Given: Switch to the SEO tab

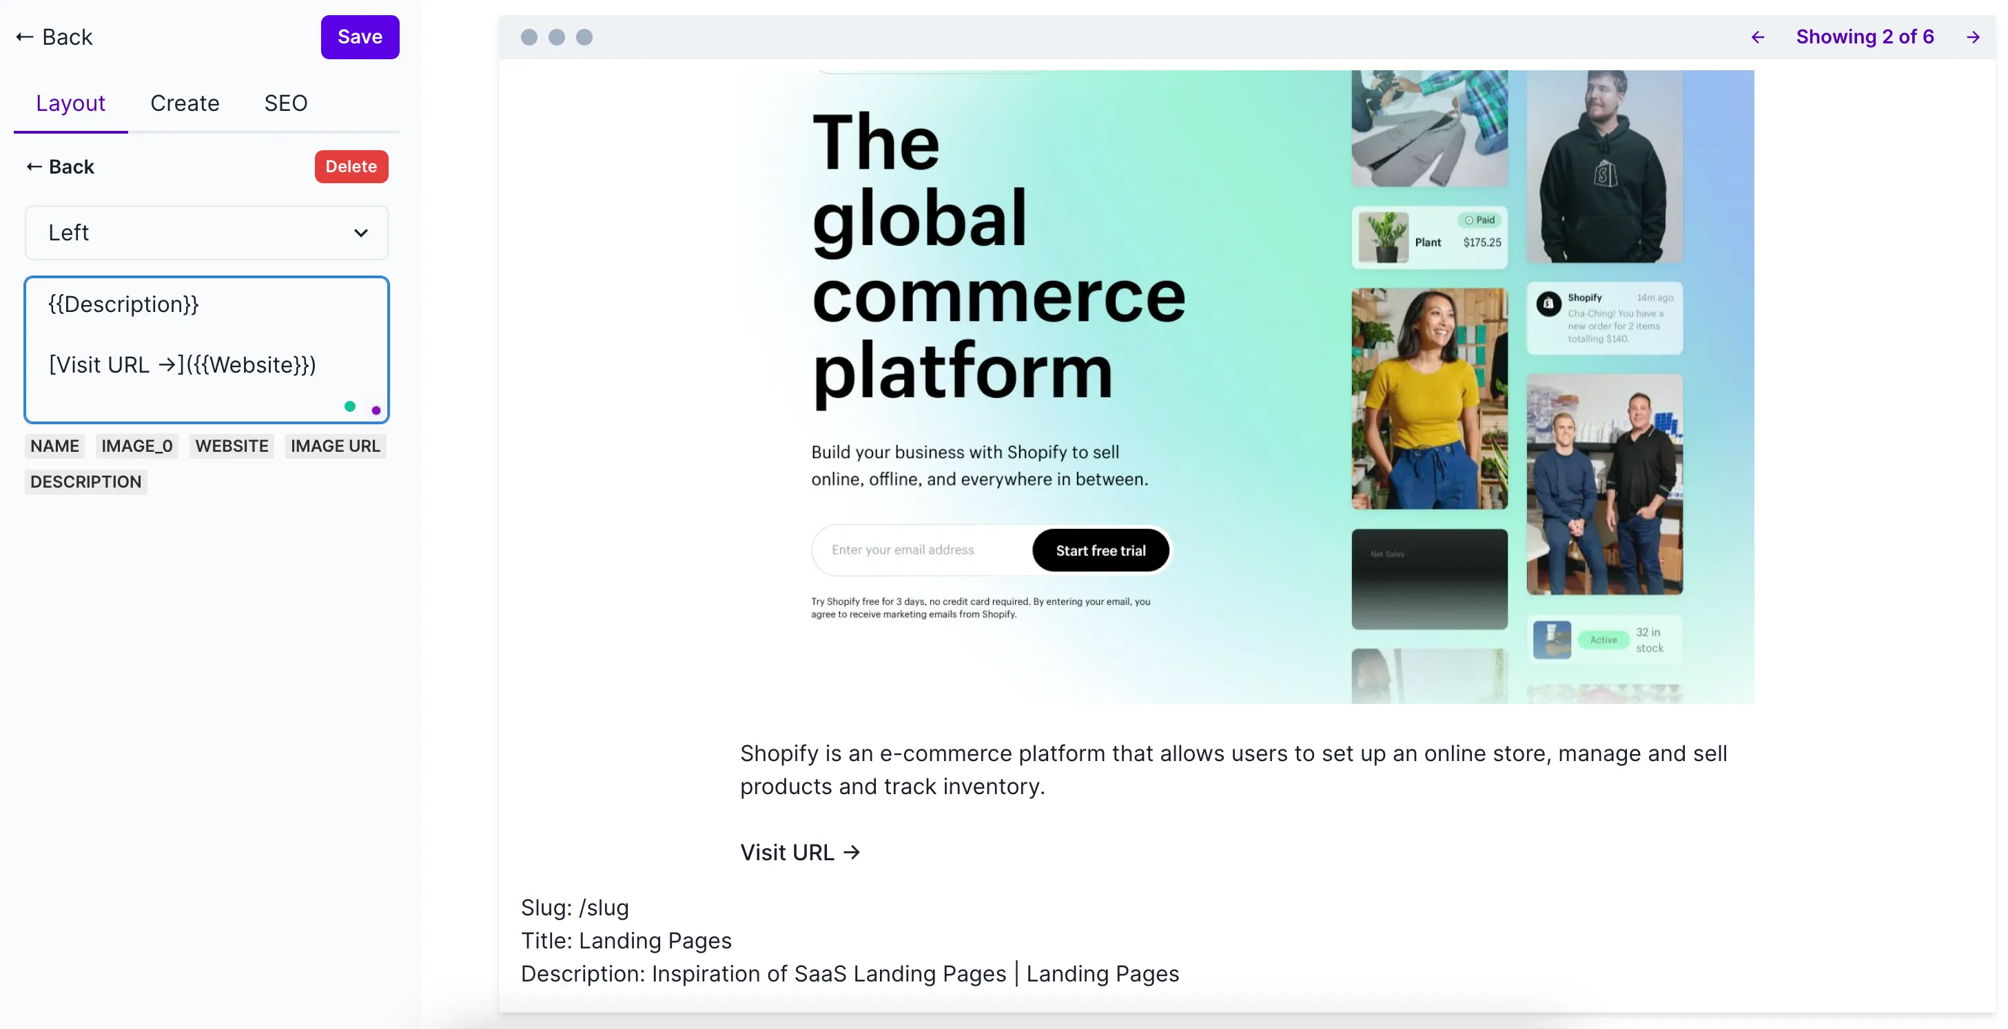Looking at the screenshot, I should click(285, 103).
